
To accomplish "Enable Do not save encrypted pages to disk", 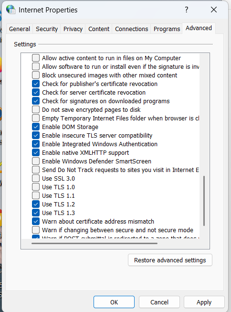I will coord(36,109).
